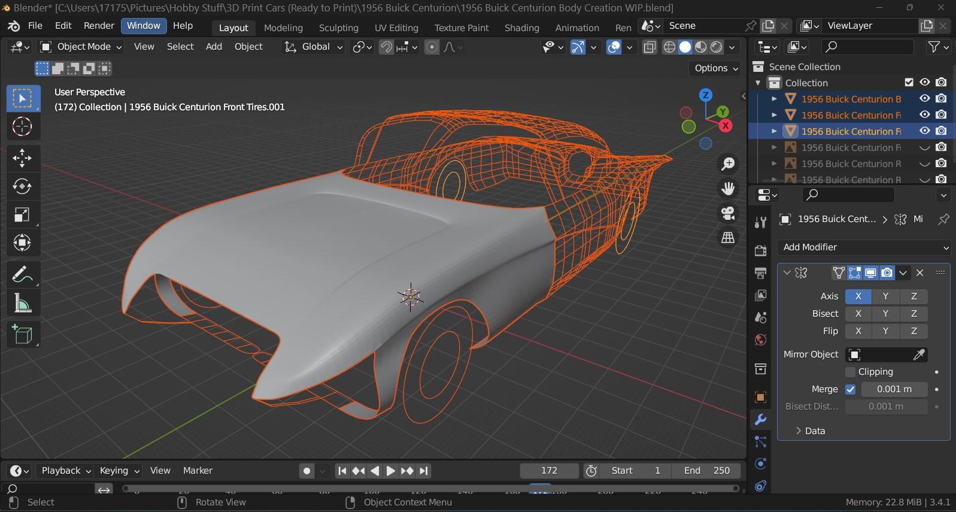Pin the properties editor context

[943, 219]
